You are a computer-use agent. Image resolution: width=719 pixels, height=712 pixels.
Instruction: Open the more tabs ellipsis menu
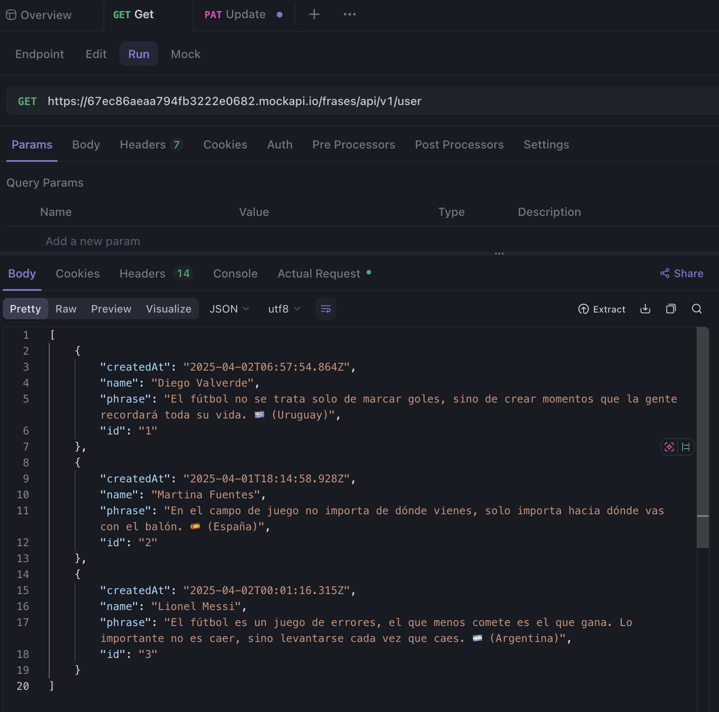350,15
